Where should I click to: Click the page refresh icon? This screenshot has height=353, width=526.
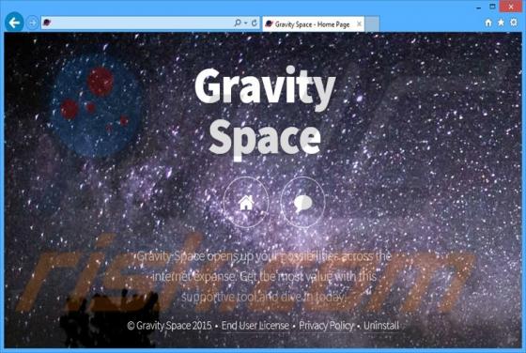coord(255,23)
